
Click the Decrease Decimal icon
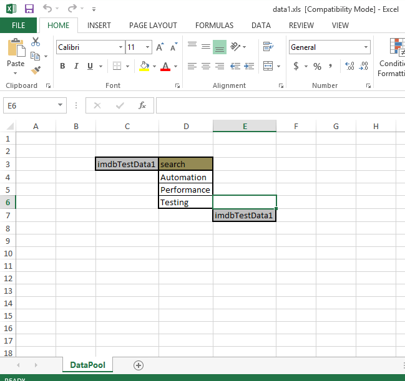click(x=363, y=66)
